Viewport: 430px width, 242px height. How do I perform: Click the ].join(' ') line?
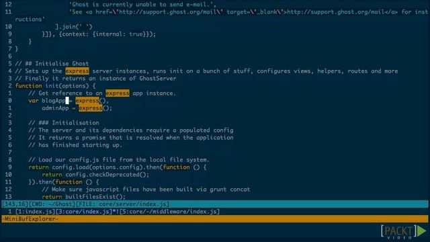pos(73,27)
